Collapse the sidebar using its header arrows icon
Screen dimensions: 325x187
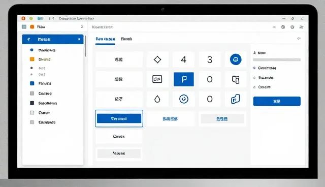[82, 27]
